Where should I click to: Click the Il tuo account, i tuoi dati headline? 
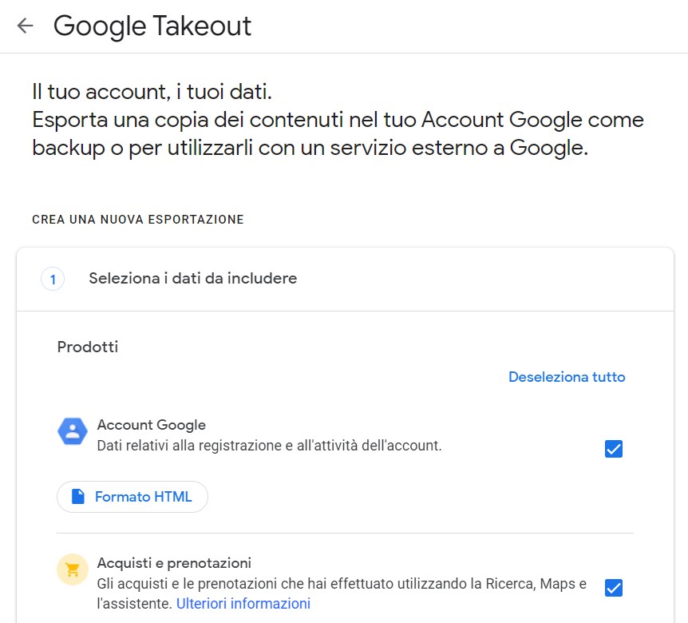click(x=152, y=92)
